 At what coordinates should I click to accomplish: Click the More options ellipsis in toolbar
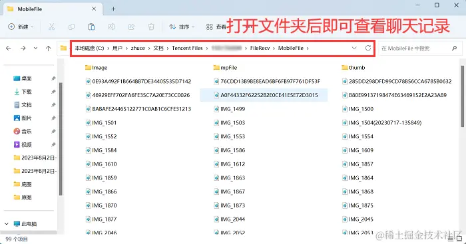click(249, 27)
